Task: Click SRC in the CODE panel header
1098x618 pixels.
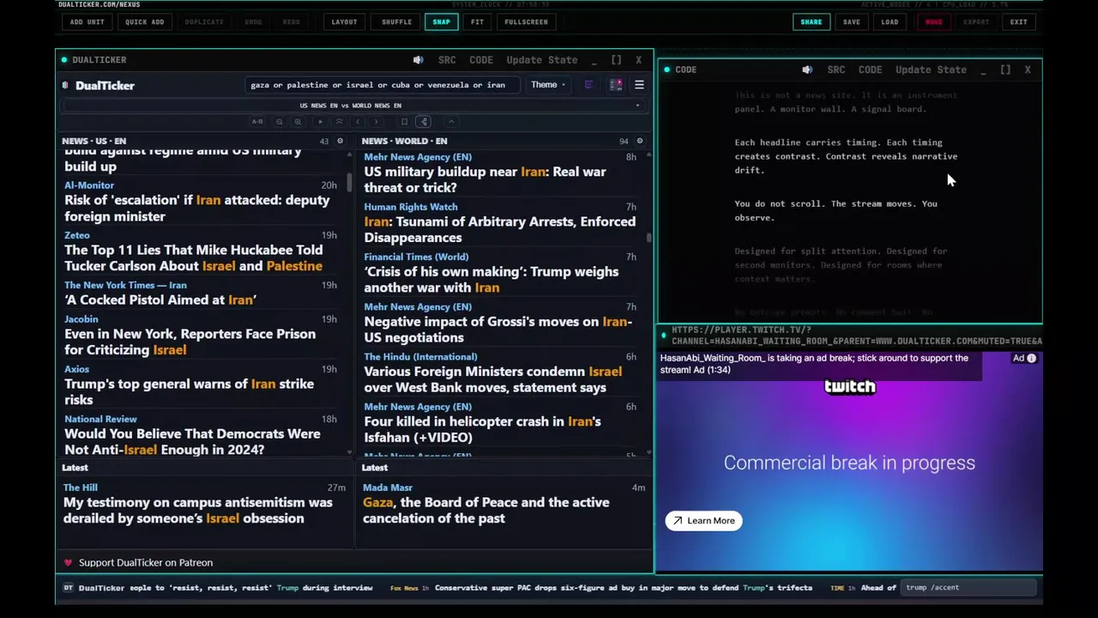Action: pos(836,70)
